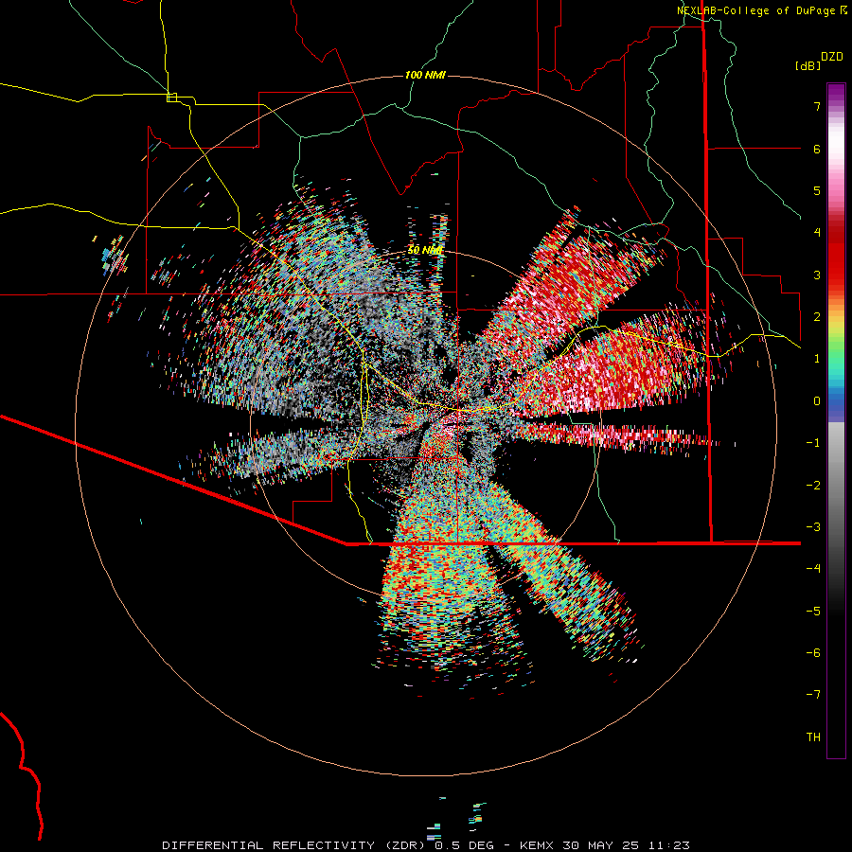This screenshot has height=852, width=852.
Task: Click the -5 value on the colorbar scale
Action: [x=813, y=611]
